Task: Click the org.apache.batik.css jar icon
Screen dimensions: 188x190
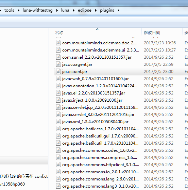Action: click(58, 129)
